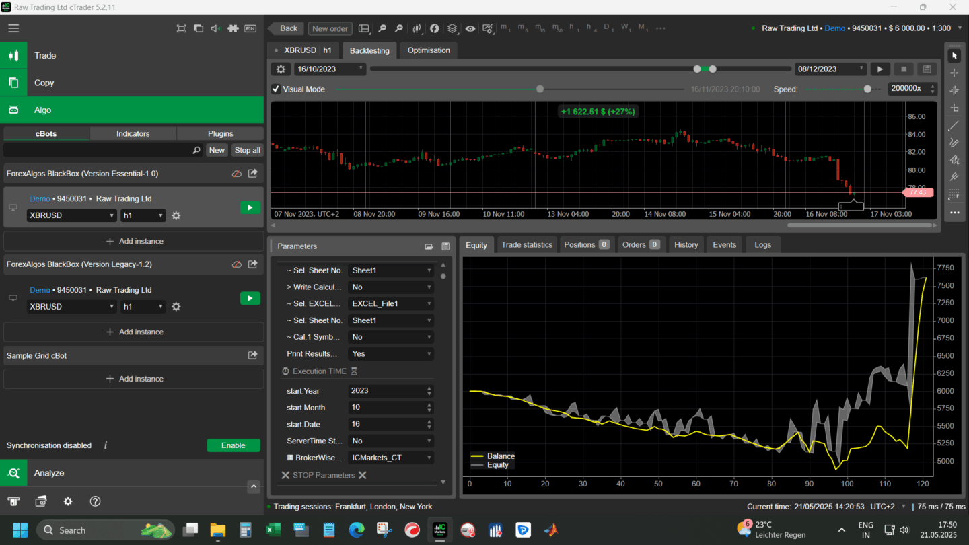Expand the BrokerWise ICMarkets_CT dropdown

(x=391, y=458)
